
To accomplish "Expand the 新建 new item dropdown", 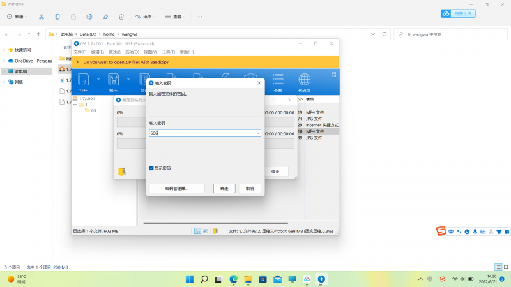I will (x=19, y=16).
